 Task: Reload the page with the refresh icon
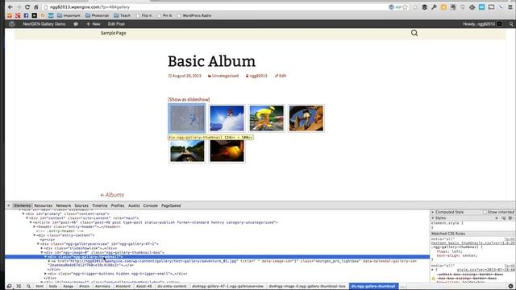(27, 7)
